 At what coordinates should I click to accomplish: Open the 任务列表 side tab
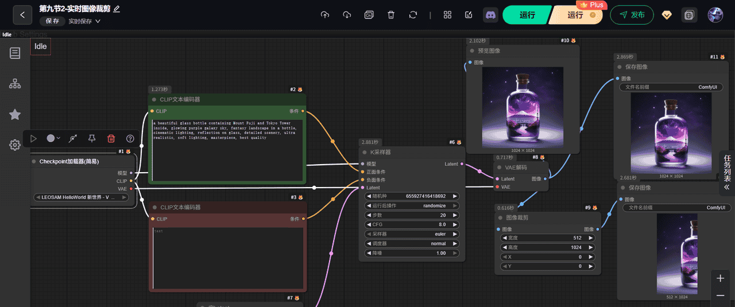(x=727, y=172)
